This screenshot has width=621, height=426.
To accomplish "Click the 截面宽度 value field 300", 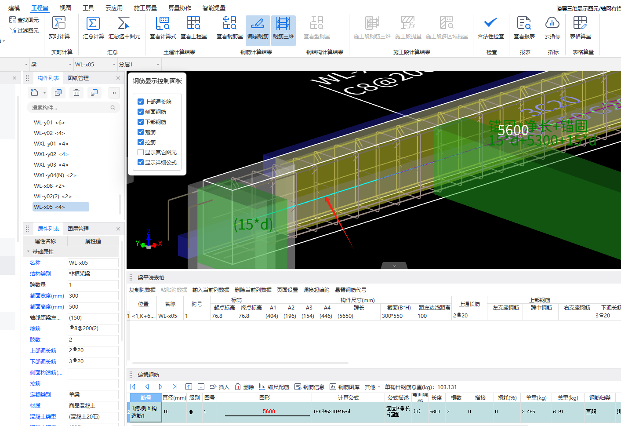I will click(x=93, y=296).
